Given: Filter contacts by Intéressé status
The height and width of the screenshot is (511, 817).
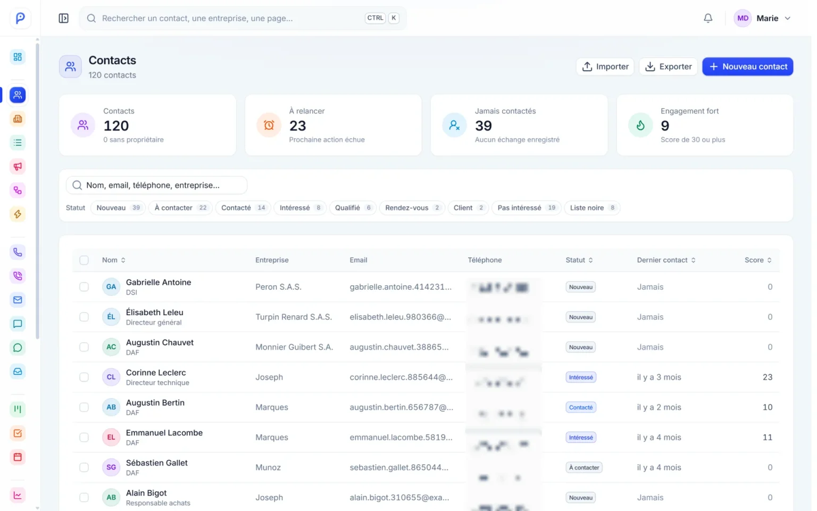Looking at the screenshot, I should tap(300, 208).
